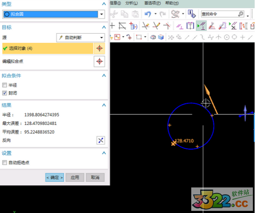
Task: Click the undo arrow icon
Action: tap(147, 14)
